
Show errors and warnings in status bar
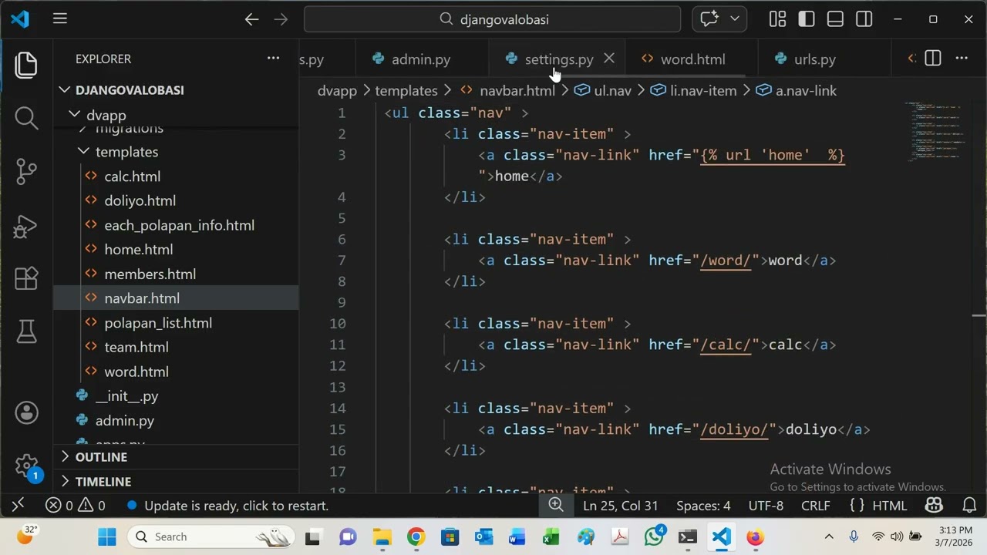point(75,506)
